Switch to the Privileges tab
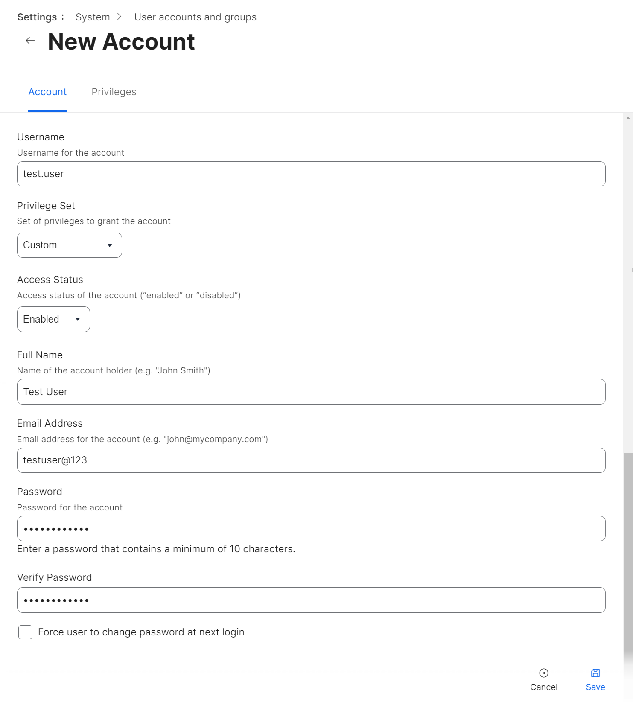This screenshot has height=702, width=633. pos(114,92)
